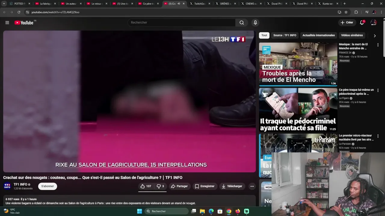Click the Le Figaro channel name
This screenshot has height=216, width=385.
(344, 98)
